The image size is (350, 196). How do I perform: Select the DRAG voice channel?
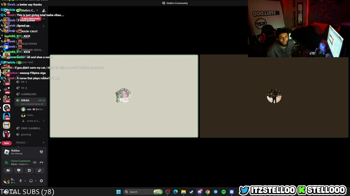pos(30,100)
